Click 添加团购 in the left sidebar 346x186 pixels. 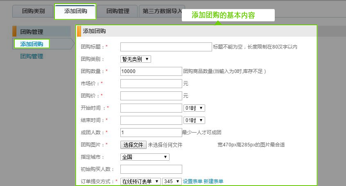[x=32, y=44]
